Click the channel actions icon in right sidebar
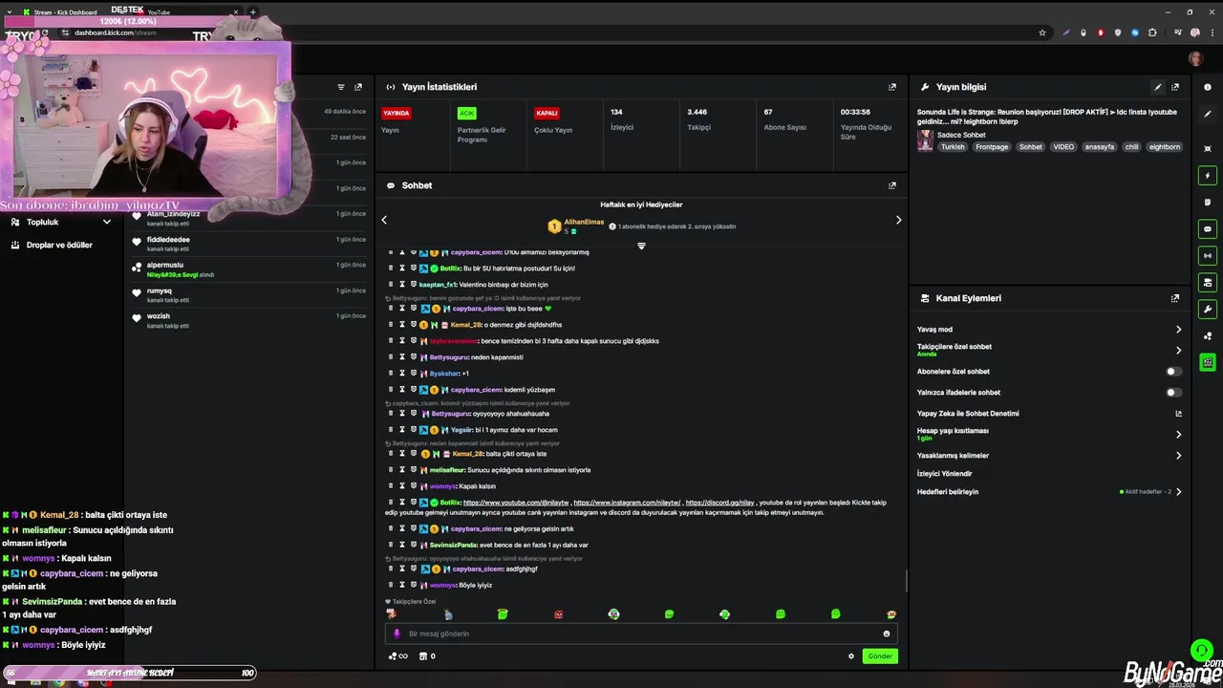 click(x=1208, y=283)
